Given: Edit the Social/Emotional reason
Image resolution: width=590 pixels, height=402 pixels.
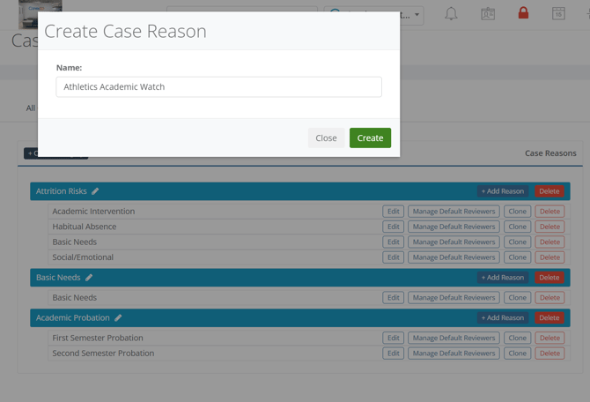Looking at the screenshot, I should [x=394, y=257].
